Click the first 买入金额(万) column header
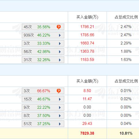 coord(87,17)
